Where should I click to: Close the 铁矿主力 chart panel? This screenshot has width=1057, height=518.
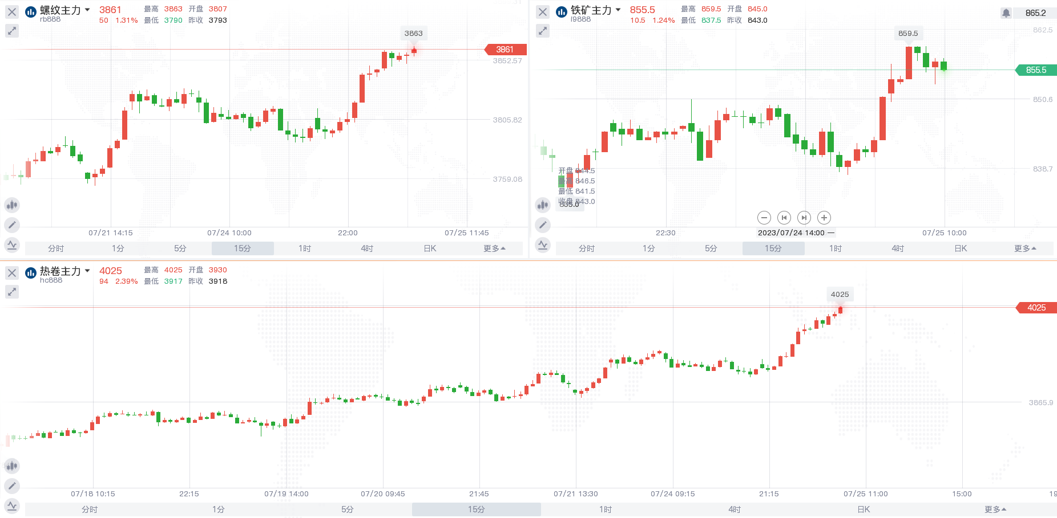pyautogui.click(x=543, y=12)
